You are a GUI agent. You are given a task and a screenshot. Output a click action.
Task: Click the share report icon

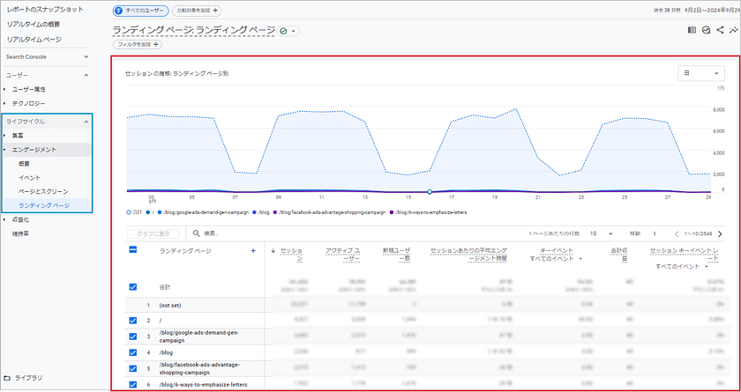719,30
